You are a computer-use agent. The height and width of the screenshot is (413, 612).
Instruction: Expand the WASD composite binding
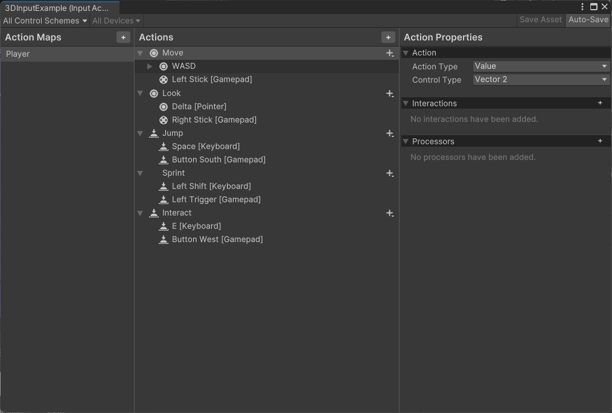tap(150, 66)
